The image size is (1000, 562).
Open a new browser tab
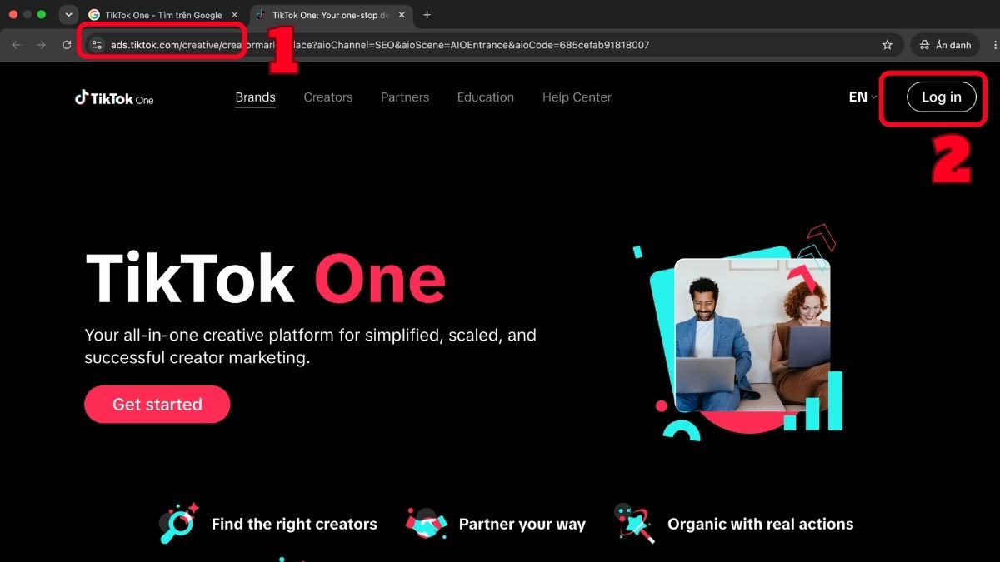point(427,15)
